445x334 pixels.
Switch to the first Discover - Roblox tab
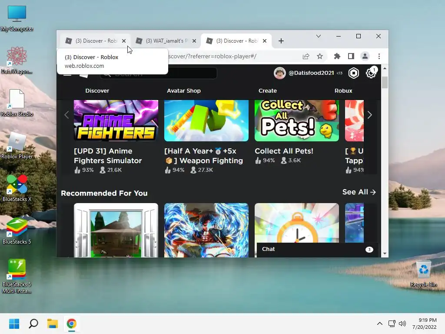95,41
